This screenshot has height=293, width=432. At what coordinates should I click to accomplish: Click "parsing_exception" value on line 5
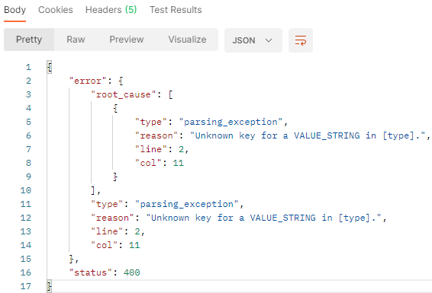tap(231, 122)
